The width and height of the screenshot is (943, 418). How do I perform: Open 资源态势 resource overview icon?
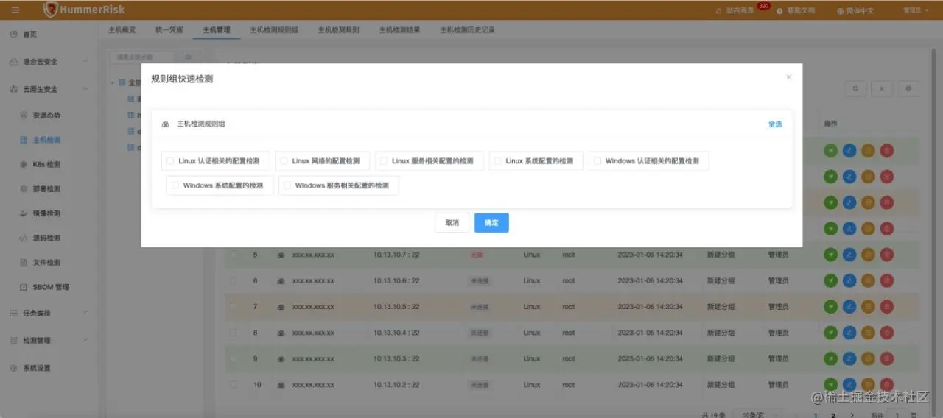pos(24,116)
